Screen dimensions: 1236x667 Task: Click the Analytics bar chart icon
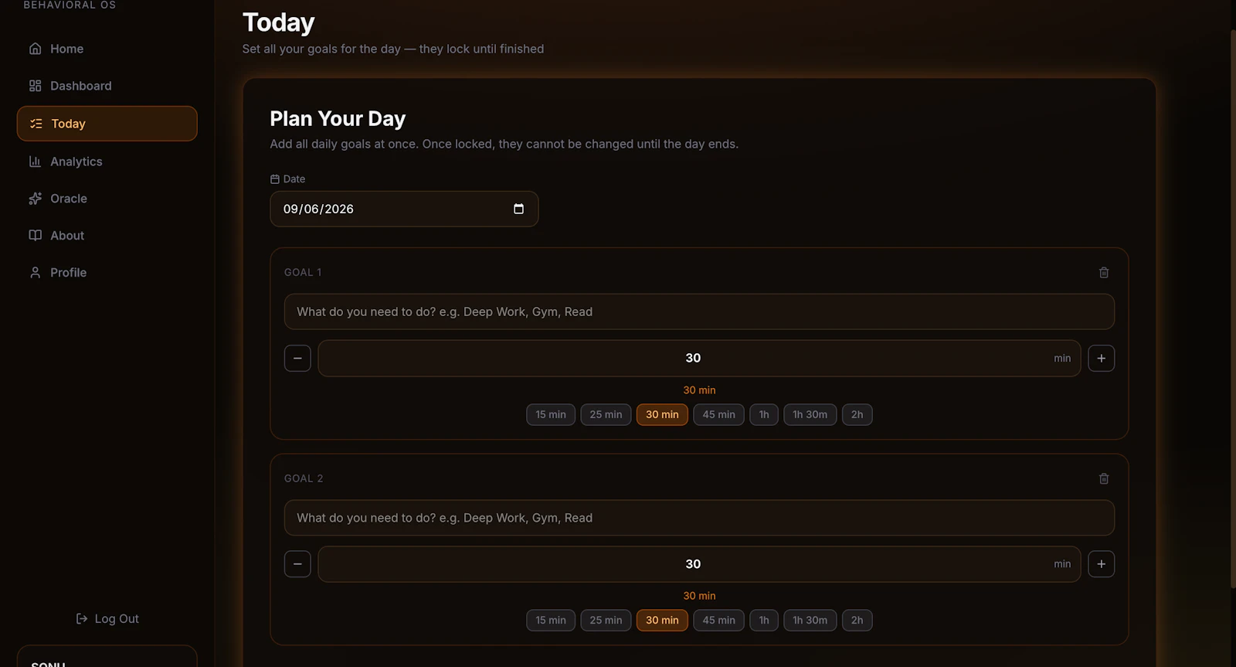(x=35, y=162)
